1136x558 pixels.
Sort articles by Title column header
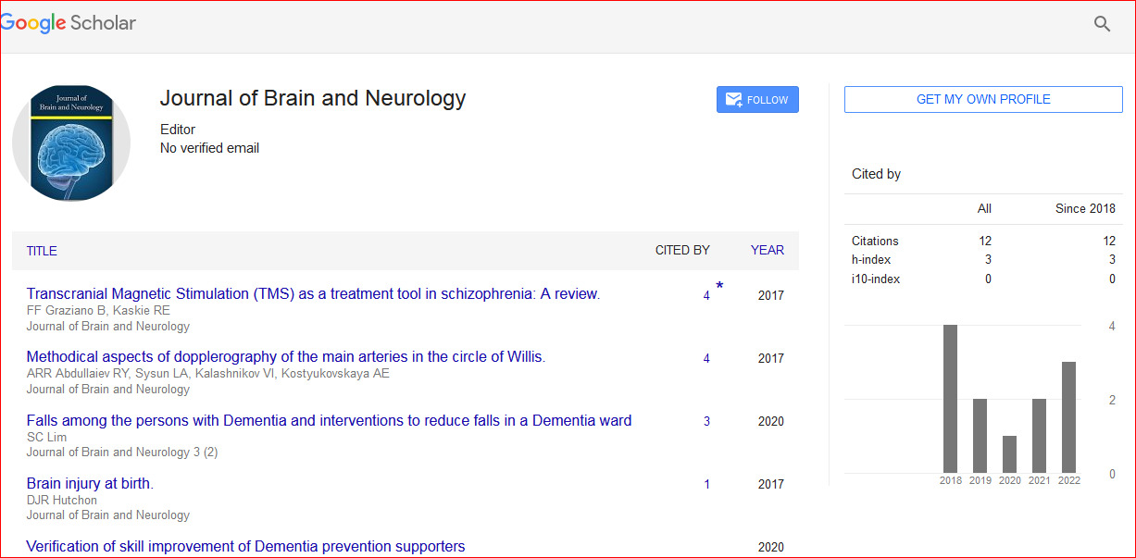tap(42, 251)
